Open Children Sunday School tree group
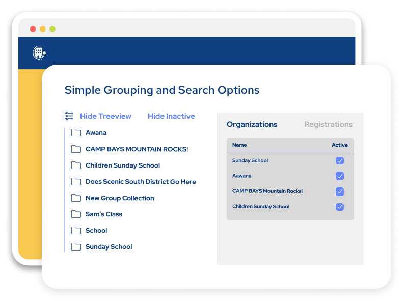This screenshot has height=305, width=405. (123, 165)
